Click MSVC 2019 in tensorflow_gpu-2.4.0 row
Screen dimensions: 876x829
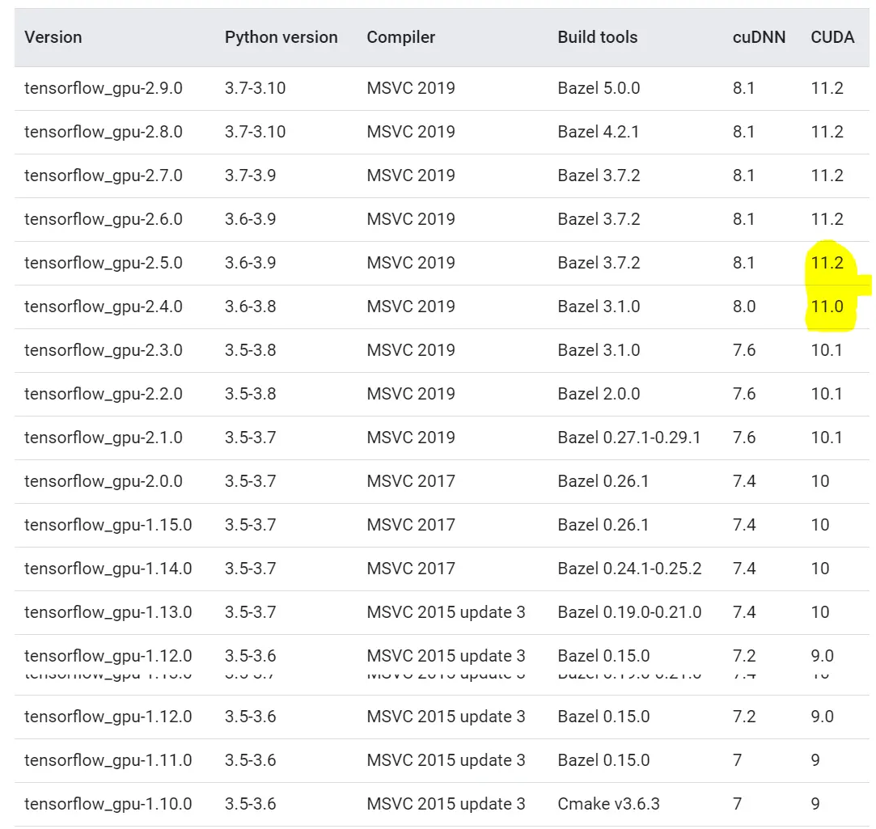(411, 307)
